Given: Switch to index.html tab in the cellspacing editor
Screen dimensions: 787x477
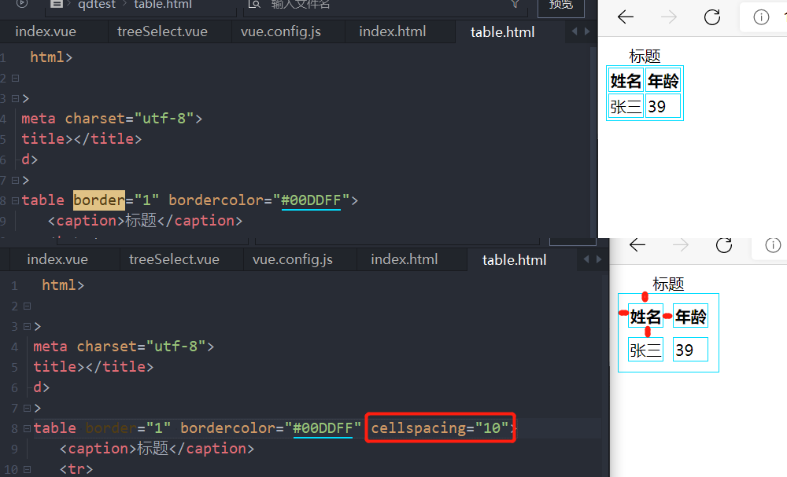Looking at the screenshot, I should (405, 259).
